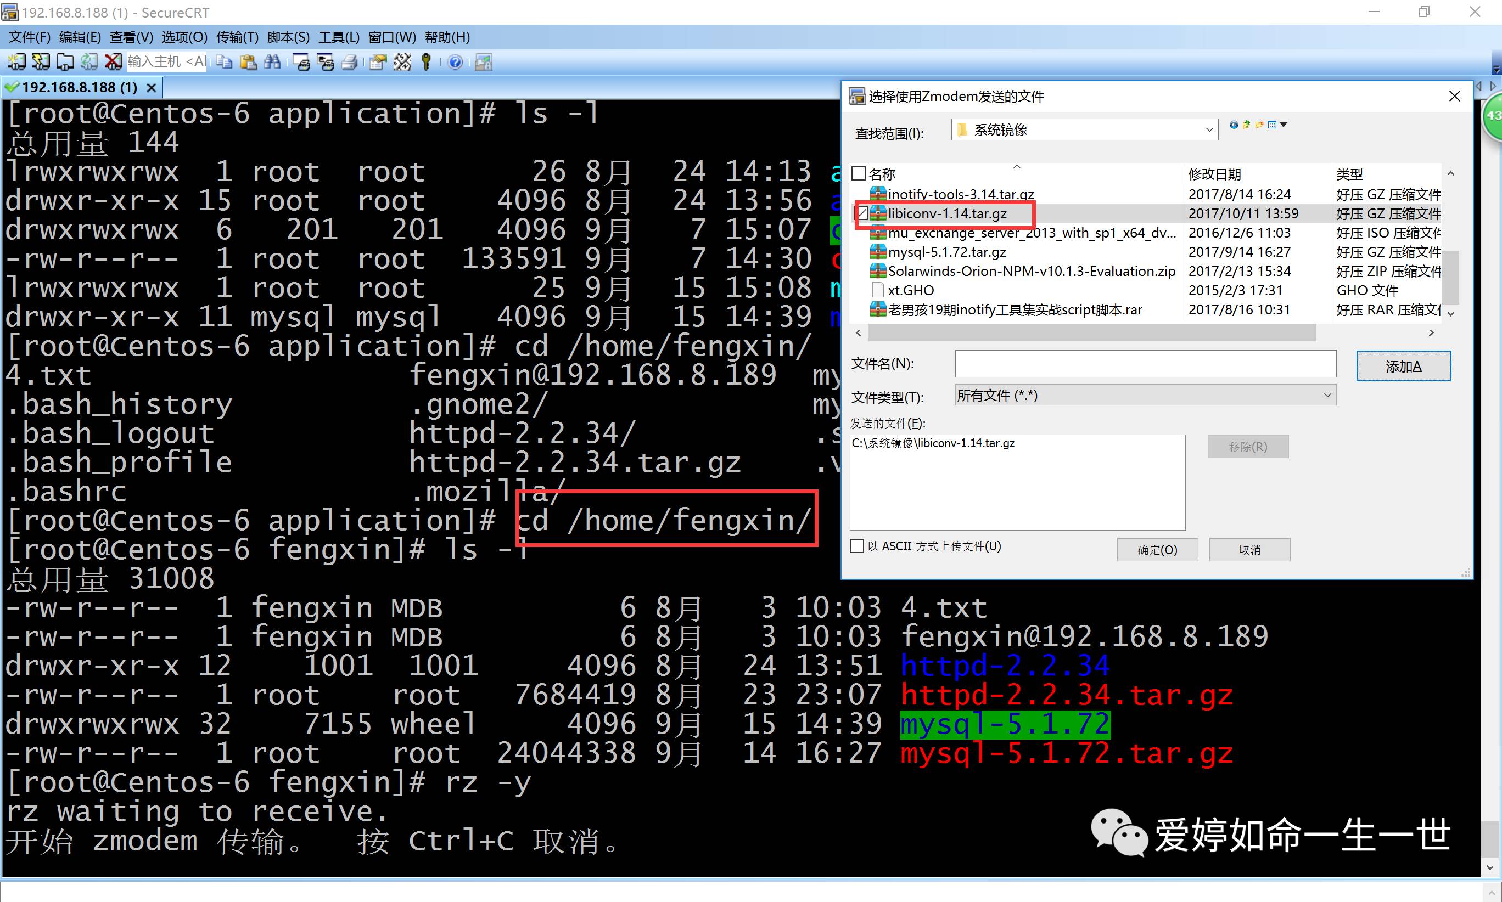Viewport: 1502px width, 902px height.
Task: Toggle select-all checkbox beside 名称 header
Action: (x=859, y=174)
